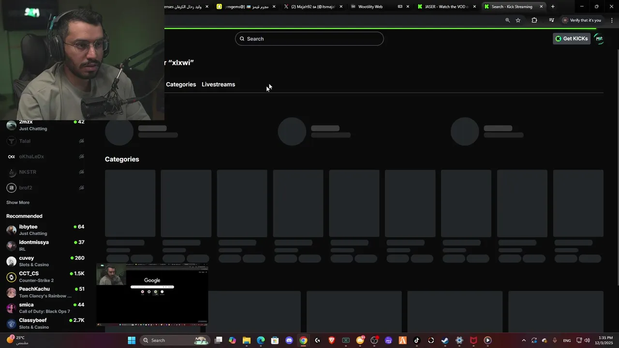Screen dimensions: 619x348
Task: Click the Windows taskbar search box
Action: (176, 340)
